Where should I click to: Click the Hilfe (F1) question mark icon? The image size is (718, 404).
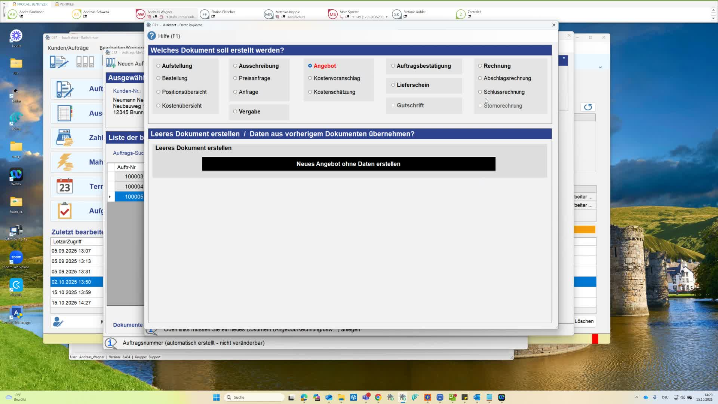pos(151,36)
